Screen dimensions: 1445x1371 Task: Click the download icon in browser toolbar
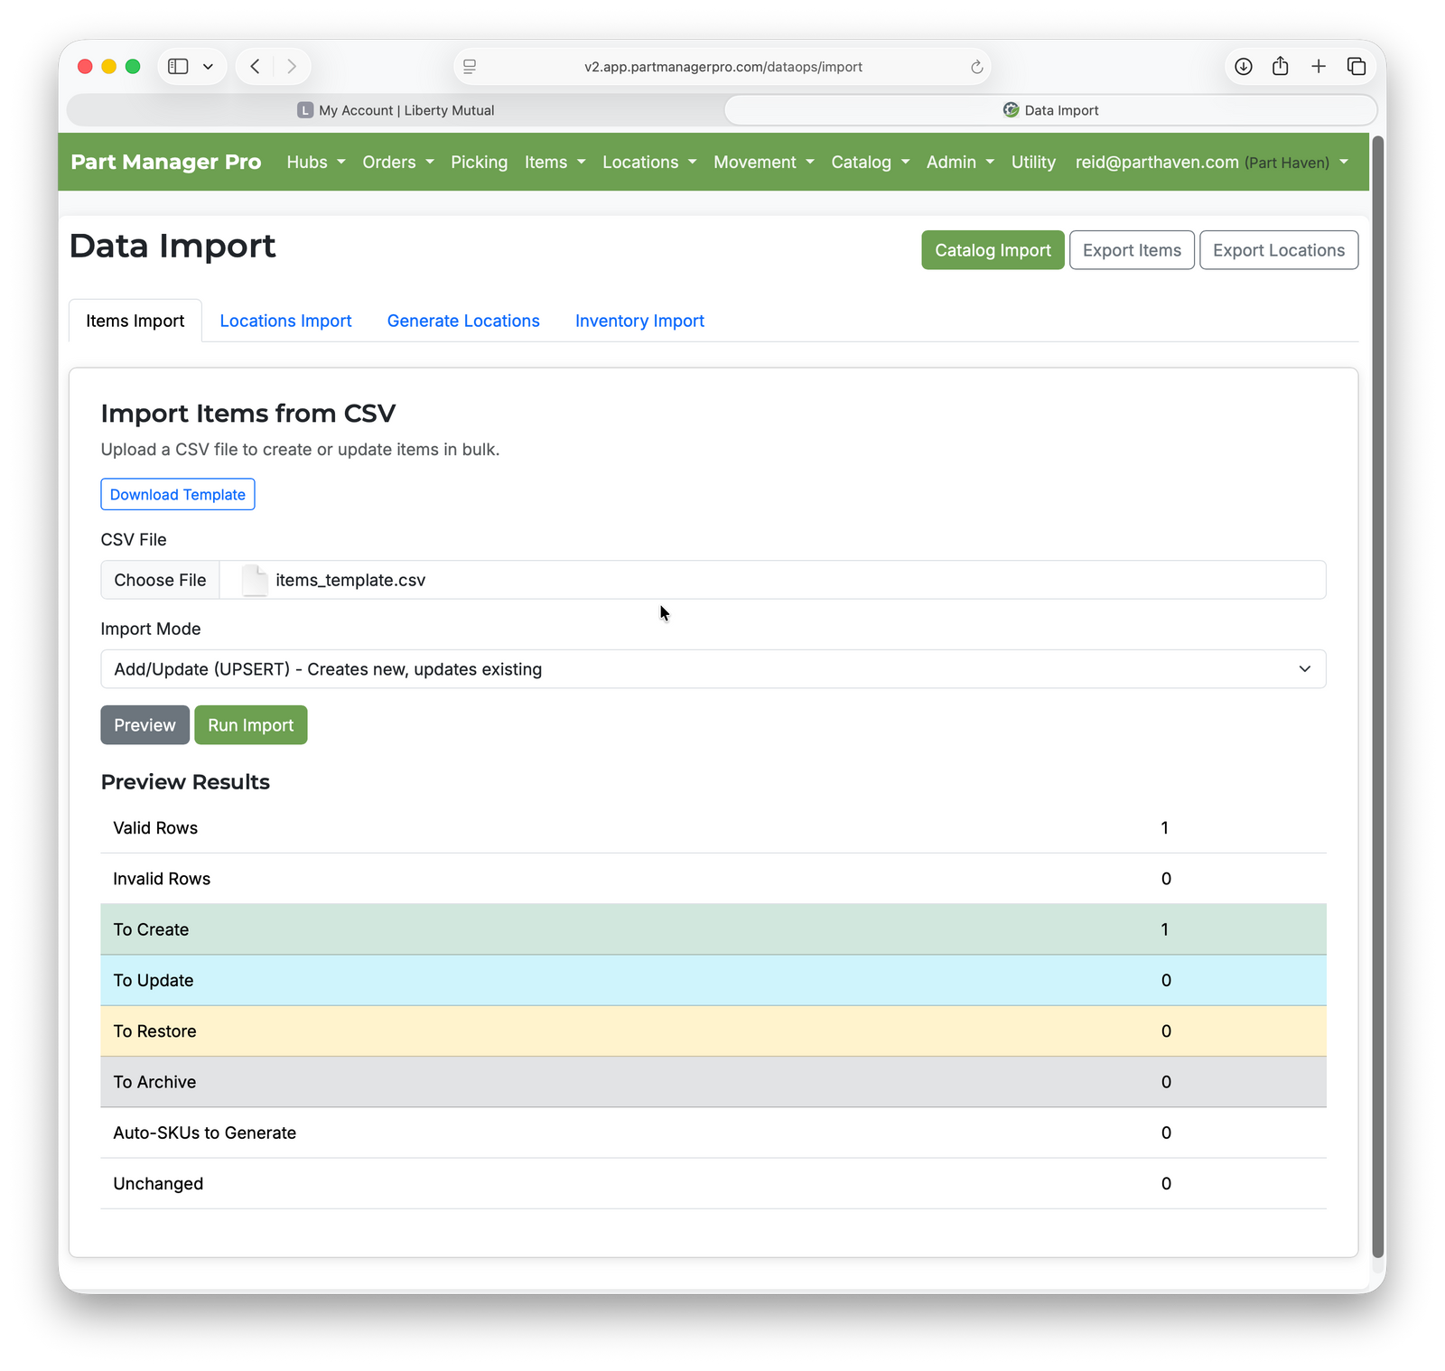(x=1244, y=66)
